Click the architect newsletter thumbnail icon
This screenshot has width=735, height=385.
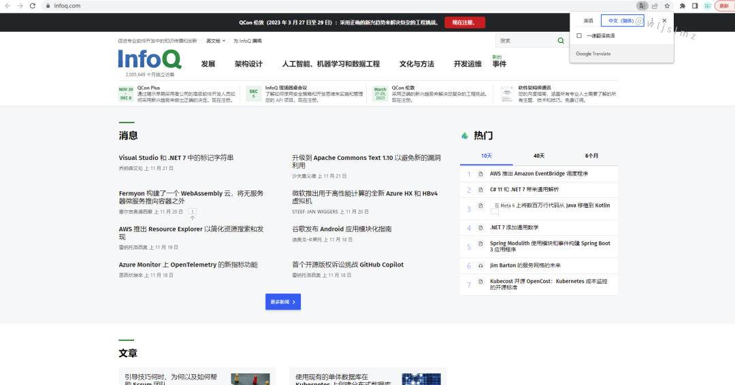507,94
